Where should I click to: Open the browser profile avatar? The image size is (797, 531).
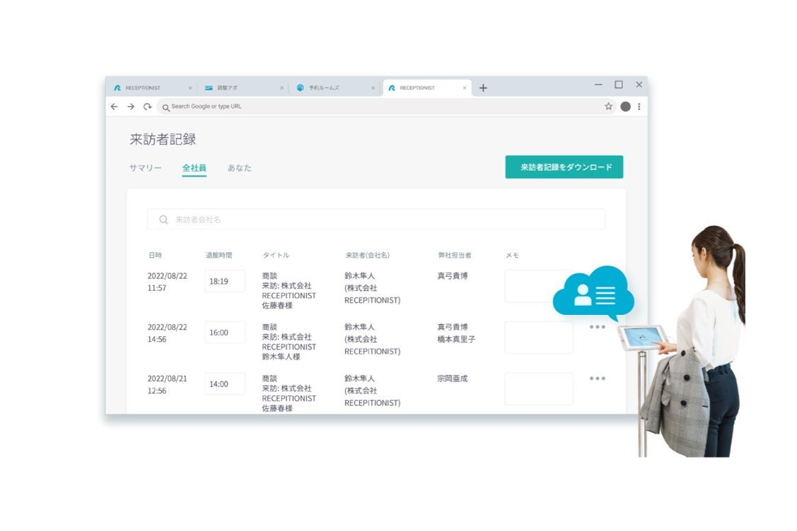point(626,106)
